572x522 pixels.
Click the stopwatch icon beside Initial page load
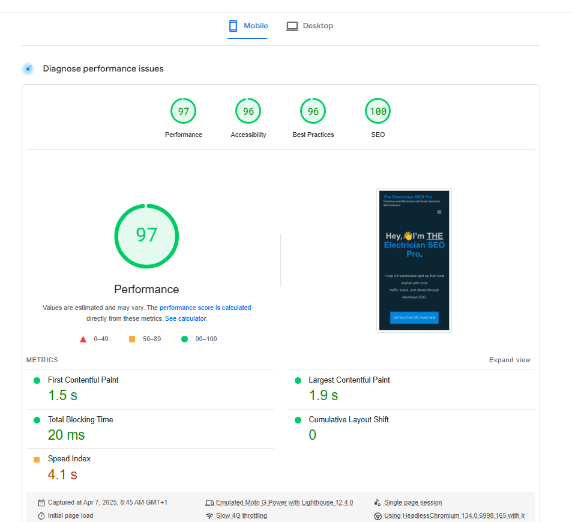tap(41, 516)
